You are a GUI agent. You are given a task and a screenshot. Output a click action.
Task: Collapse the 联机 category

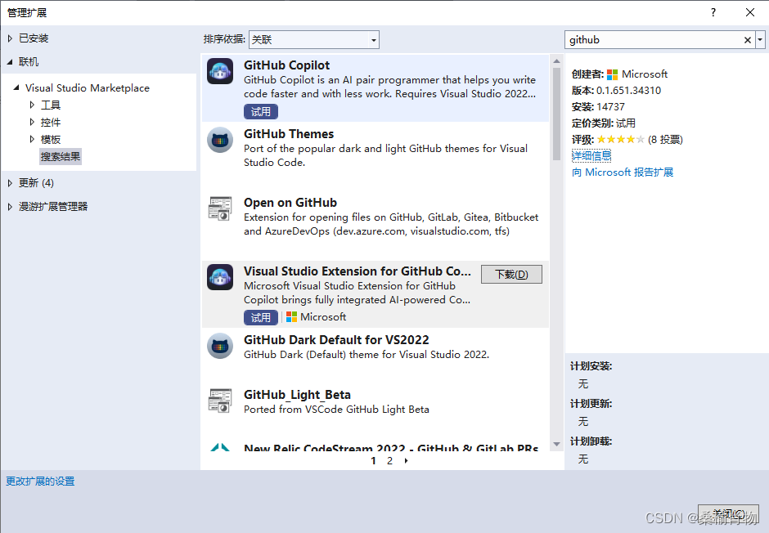(x=10, y=62)
